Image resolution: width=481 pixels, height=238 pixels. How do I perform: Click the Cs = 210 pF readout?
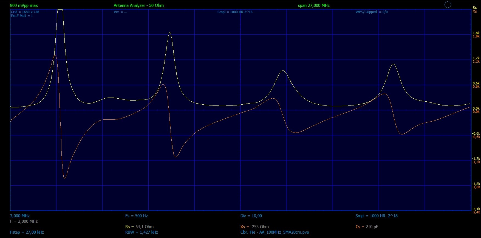point(367,227)
